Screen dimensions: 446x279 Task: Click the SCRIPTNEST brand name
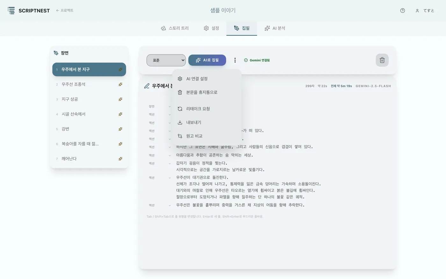tap(34, 11)
